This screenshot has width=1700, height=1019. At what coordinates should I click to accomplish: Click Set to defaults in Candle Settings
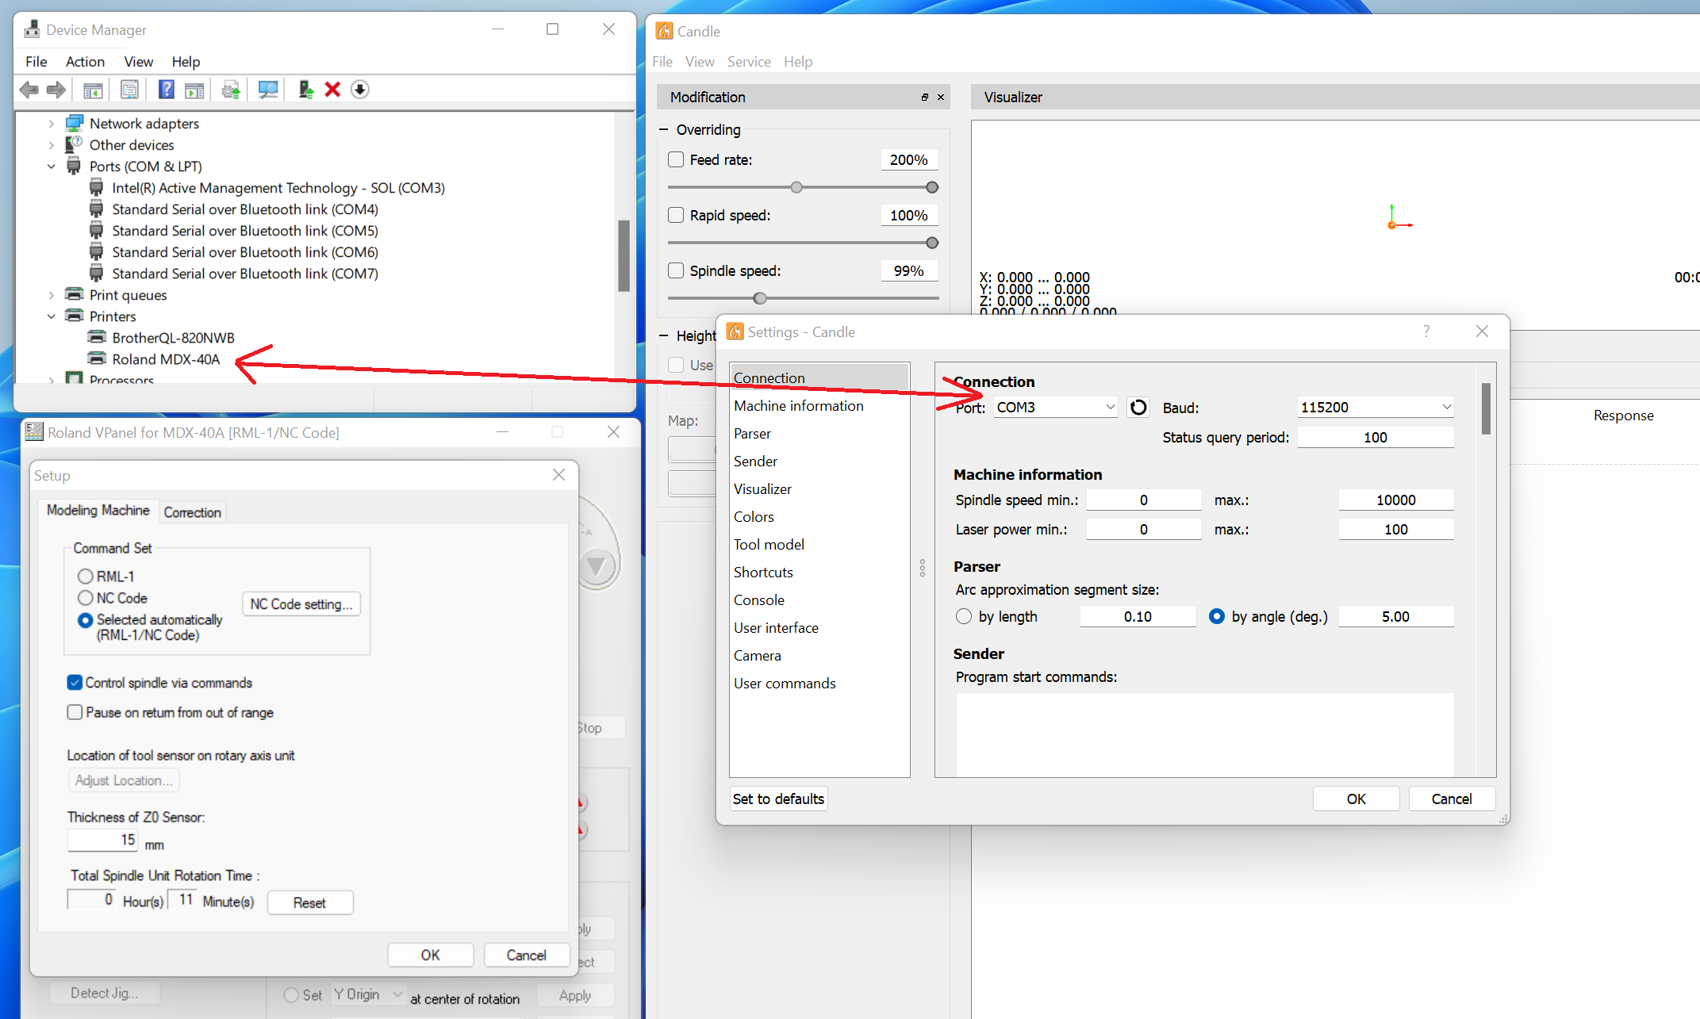tap(778, 799)
